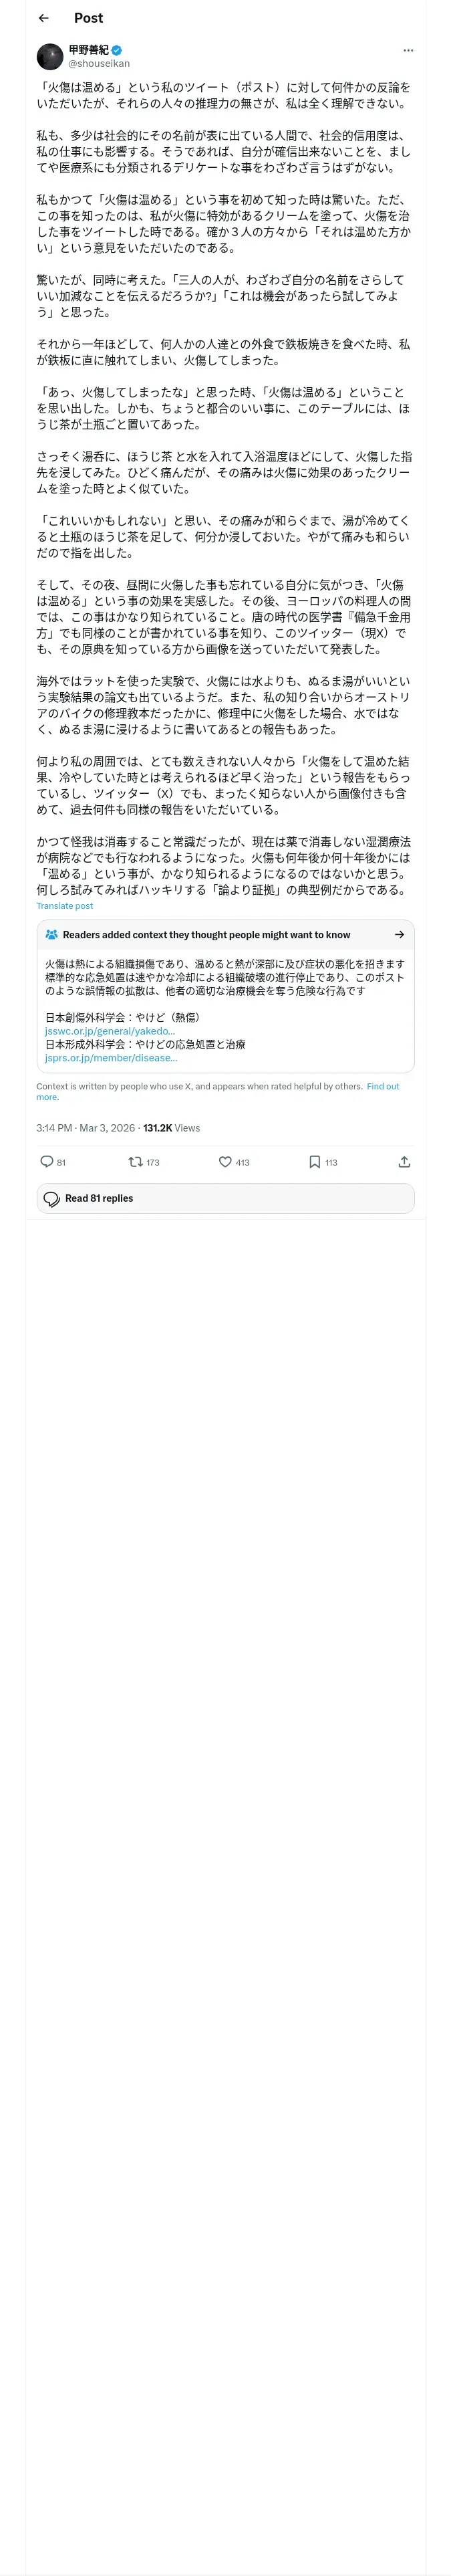Open the author's profile avatar
This screenshot has width=451, height=2576.
50,56
